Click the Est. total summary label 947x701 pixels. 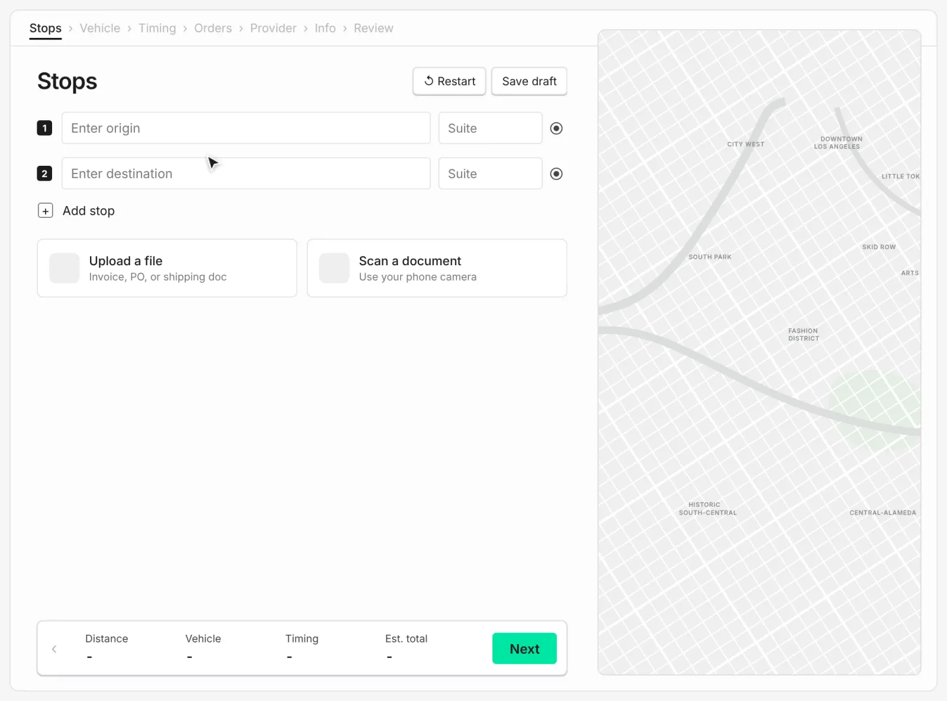coord(406,639)
